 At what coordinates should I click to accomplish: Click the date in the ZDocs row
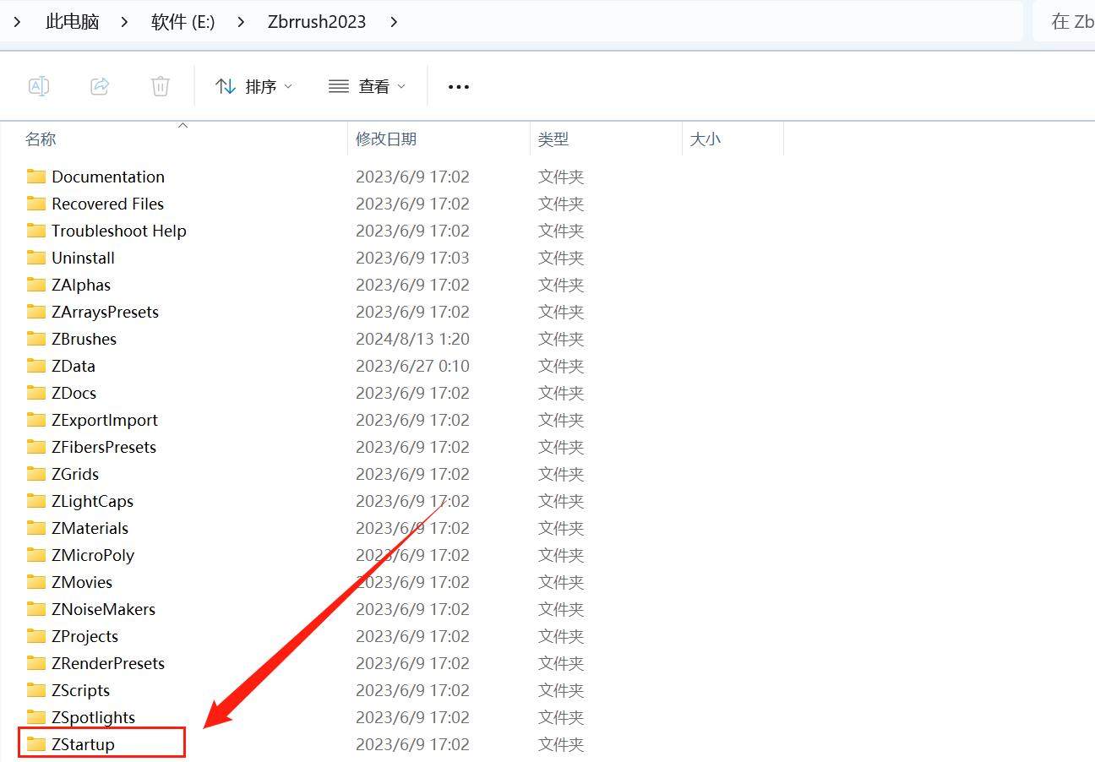(412, 393)
